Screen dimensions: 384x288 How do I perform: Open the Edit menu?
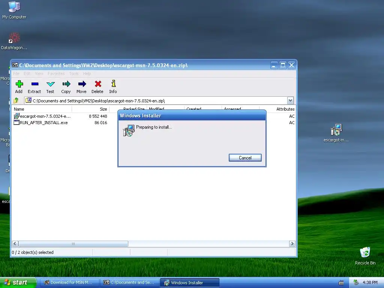click(27, 73)
